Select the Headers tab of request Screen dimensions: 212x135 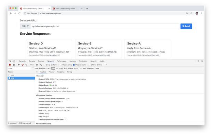coord(43,72)
